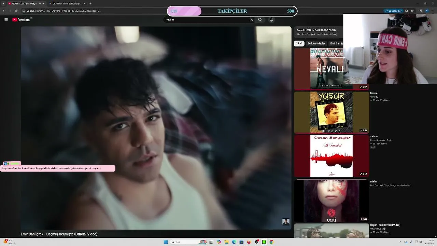
Task: Bookmark this page with the star icon
Action: (412, 11)
